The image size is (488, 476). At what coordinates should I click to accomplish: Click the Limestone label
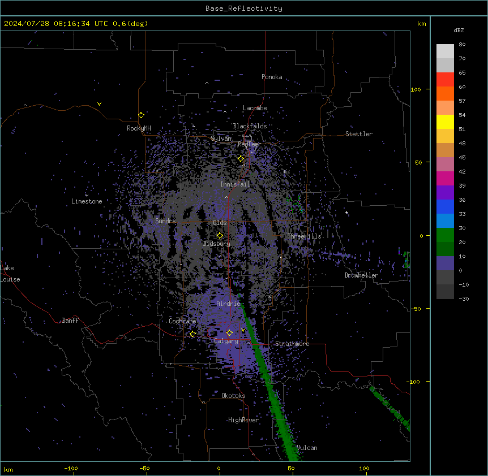click(87, 201)
